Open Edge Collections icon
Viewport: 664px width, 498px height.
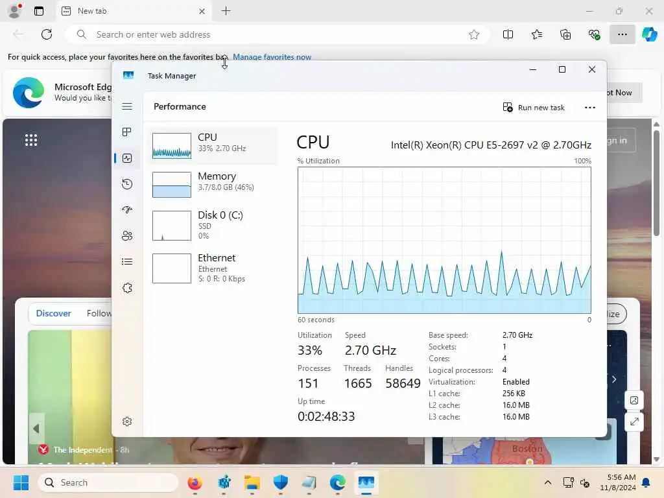click(x=565, y=34)
